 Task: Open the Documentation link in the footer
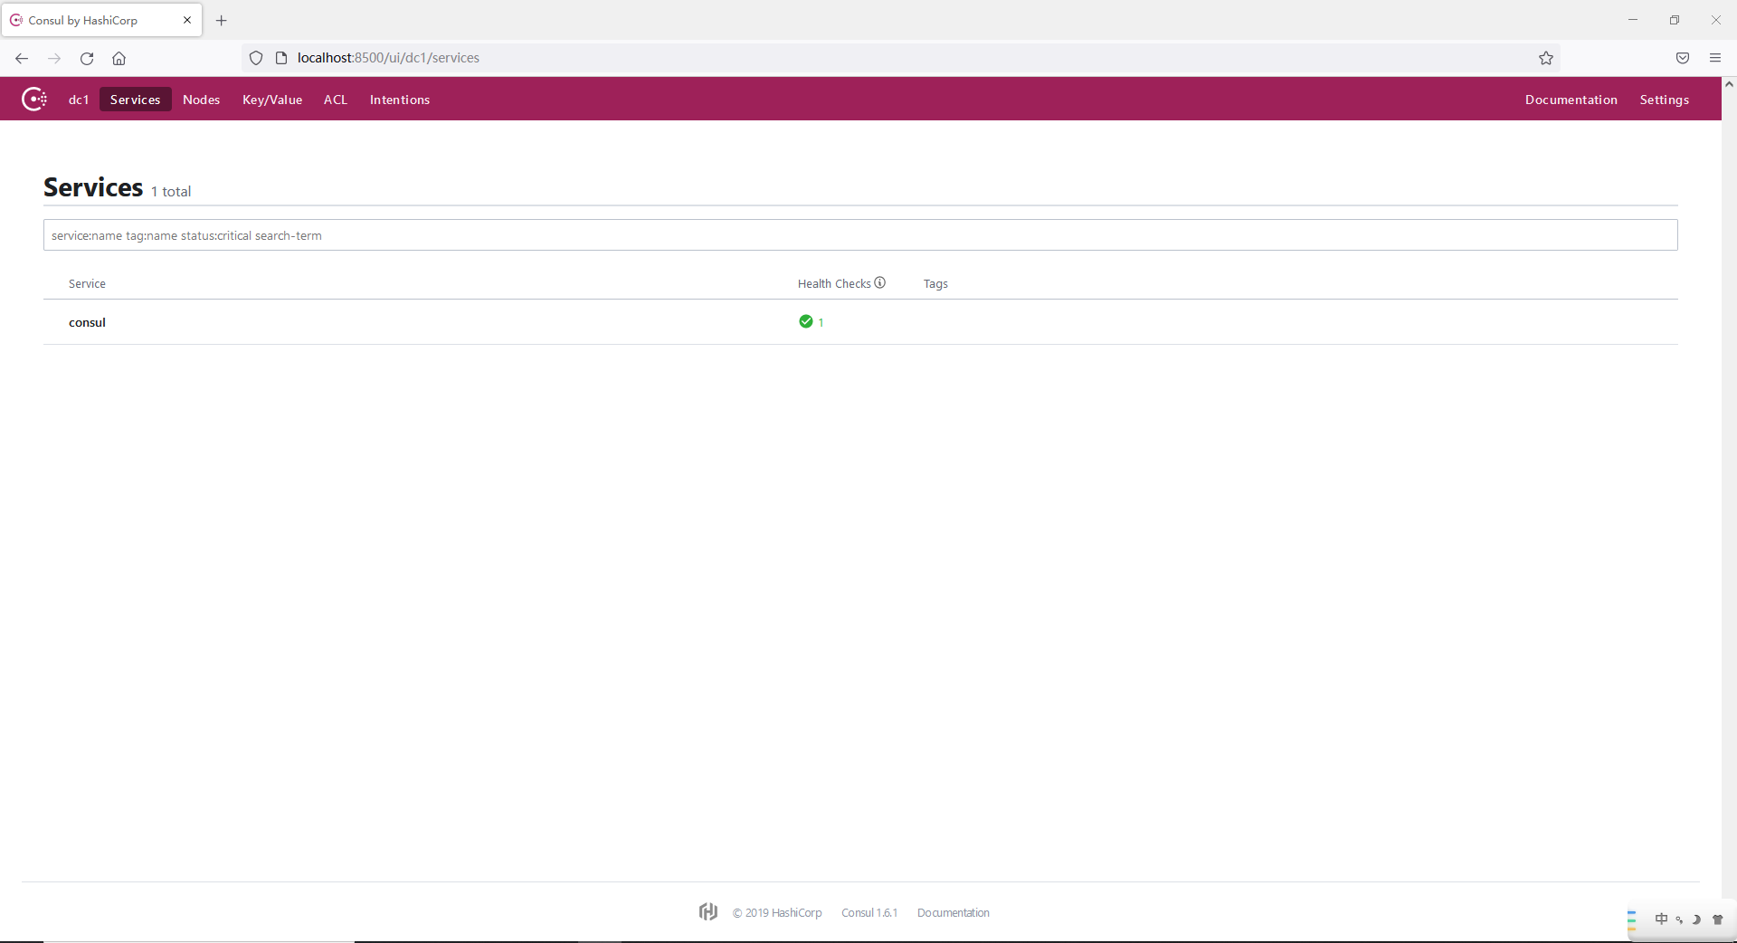954,912
